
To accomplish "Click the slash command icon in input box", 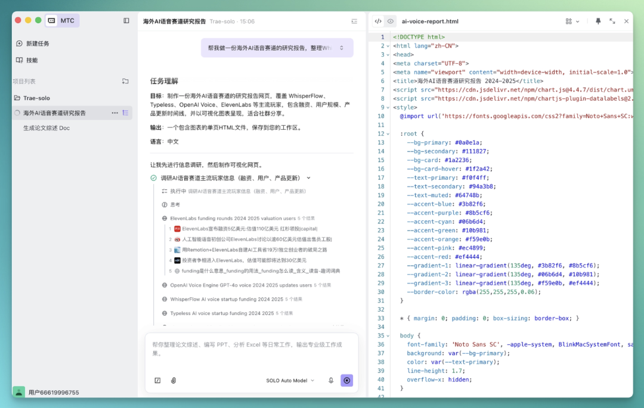I will tap(157, 381).
